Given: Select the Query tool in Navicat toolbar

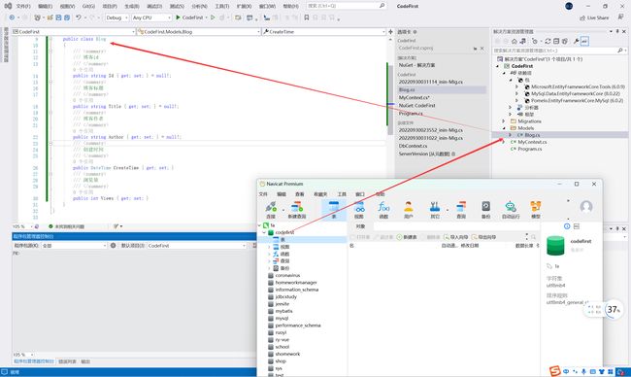Looking at the screenshot, I should pos(461,210).
